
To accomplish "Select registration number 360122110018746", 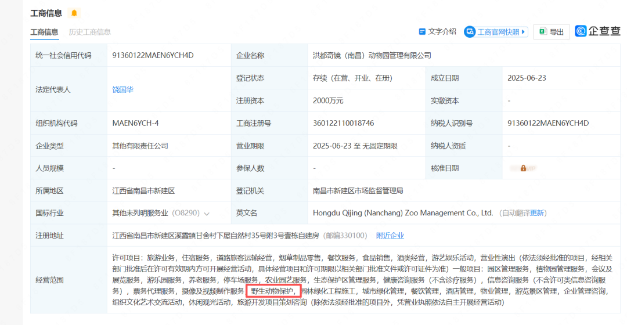I will (x=344, y=123).
